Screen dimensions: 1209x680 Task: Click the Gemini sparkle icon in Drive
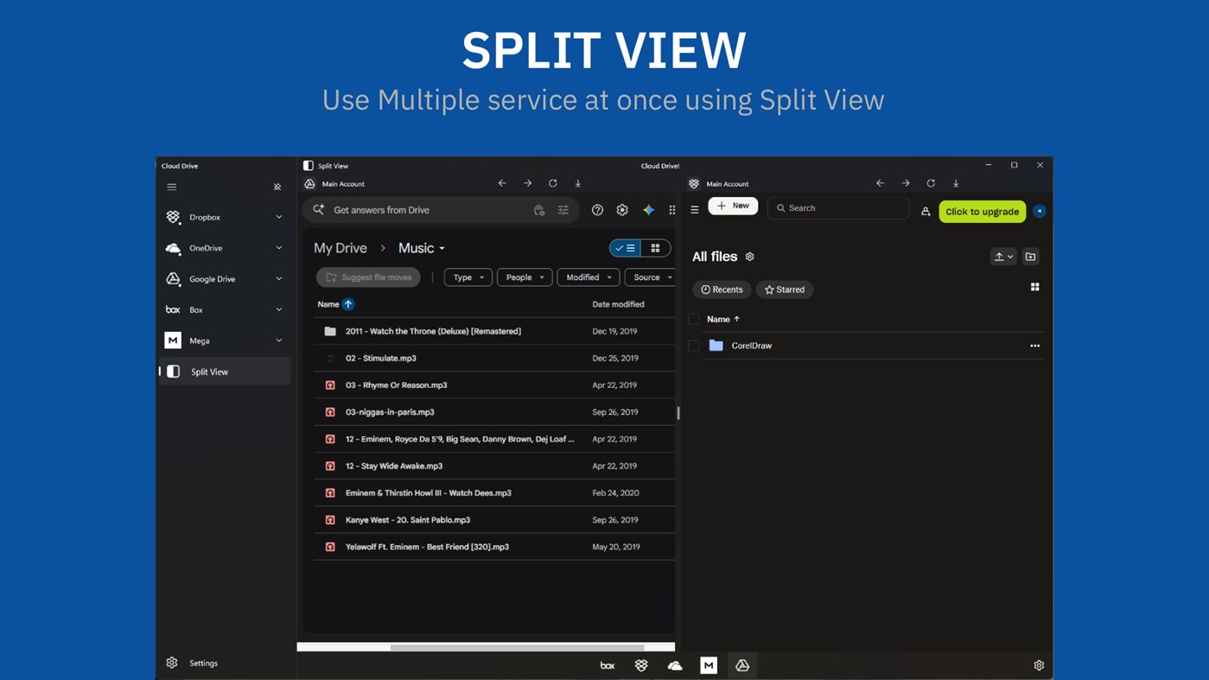click(648, 210)
